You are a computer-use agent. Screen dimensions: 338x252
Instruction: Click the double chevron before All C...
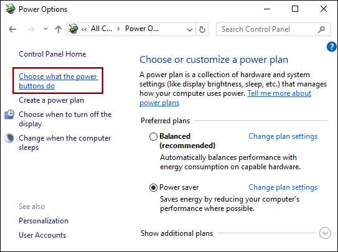click(84, 29)
